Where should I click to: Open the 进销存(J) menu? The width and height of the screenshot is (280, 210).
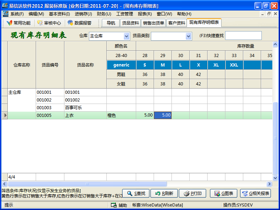pyautogui.click(x=83, y=14)
